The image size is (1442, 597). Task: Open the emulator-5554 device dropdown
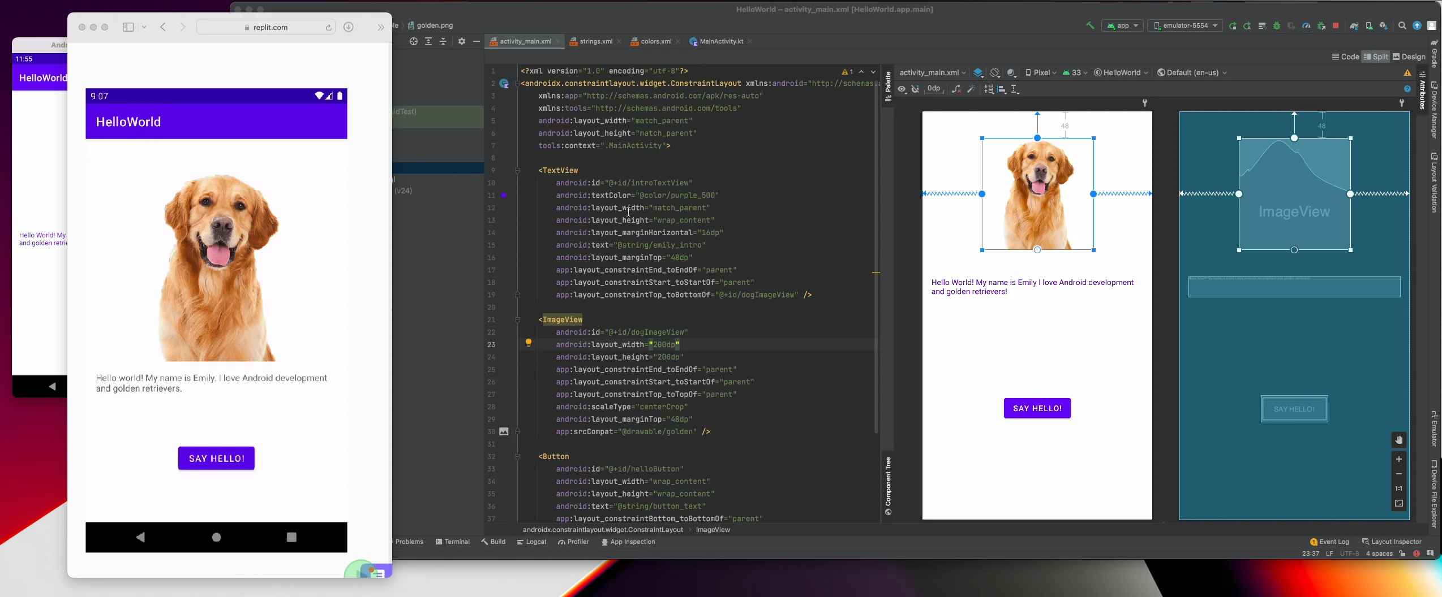[1185, 25]
